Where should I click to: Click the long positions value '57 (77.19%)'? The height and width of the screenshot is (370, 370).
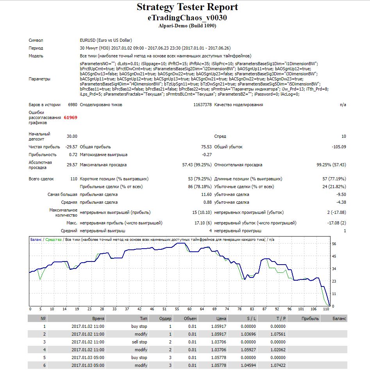coord(334,179)
